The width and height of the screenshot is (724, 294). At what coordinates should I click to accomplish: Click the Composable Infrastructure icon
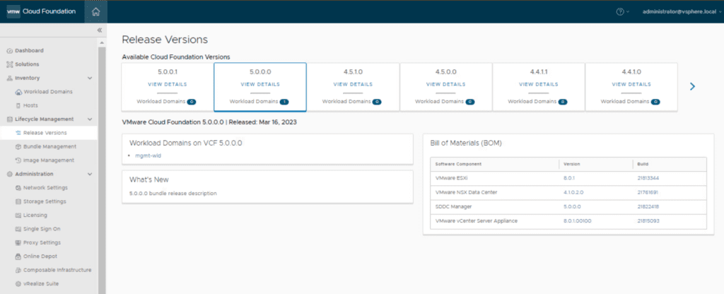click(x=18, y=270)
